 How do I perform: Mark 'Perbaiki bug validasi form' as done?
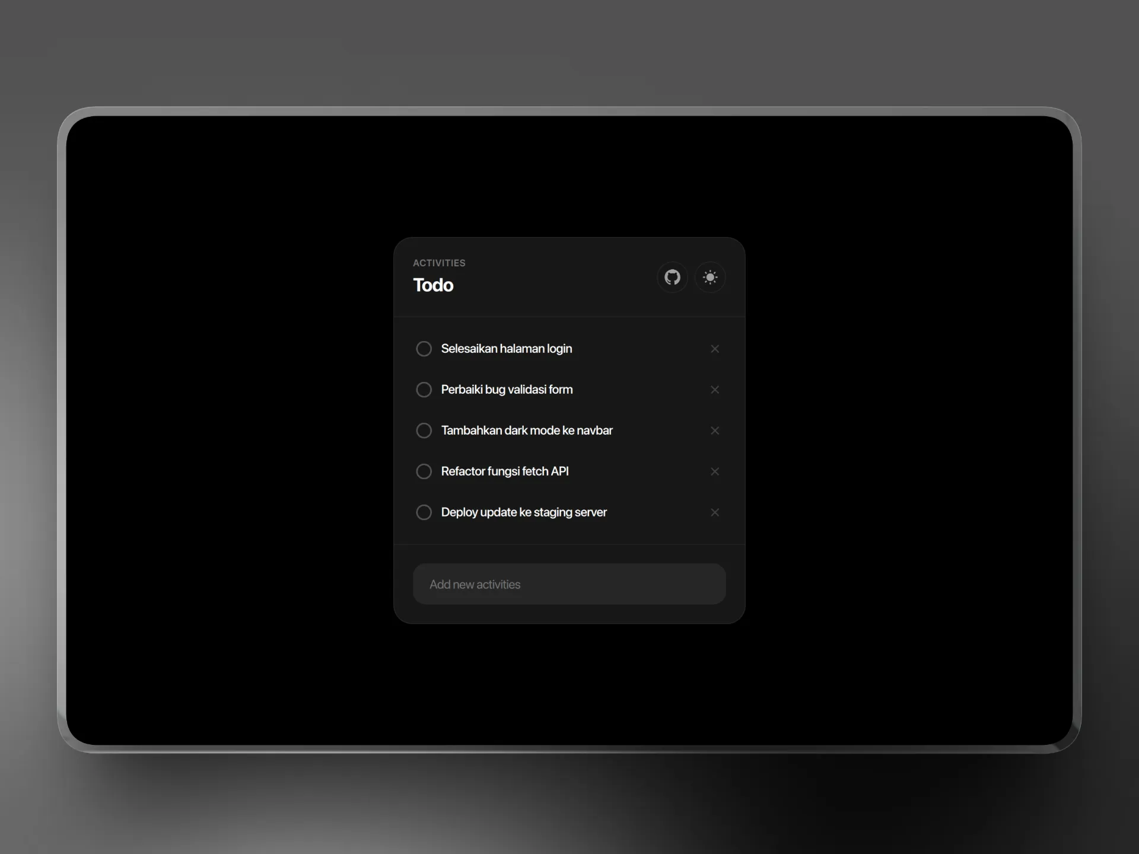click(x=424, y=390)
